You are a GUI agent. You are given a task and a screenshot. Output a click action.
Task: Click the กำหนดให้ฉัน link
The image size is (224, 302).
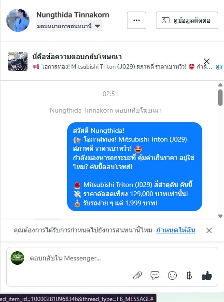pyautogui.click(x=176, y=230)
